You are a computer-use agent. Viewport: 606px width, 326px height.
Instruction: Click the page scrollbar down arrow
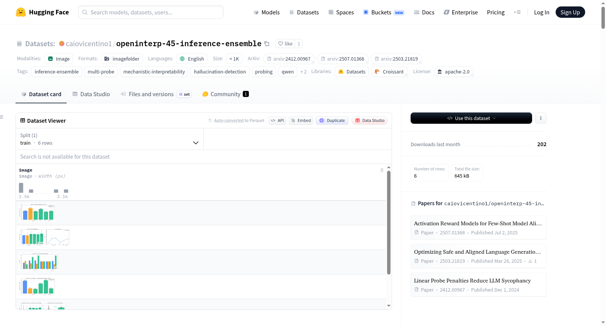pyautogui.click(x=603, y=323)
